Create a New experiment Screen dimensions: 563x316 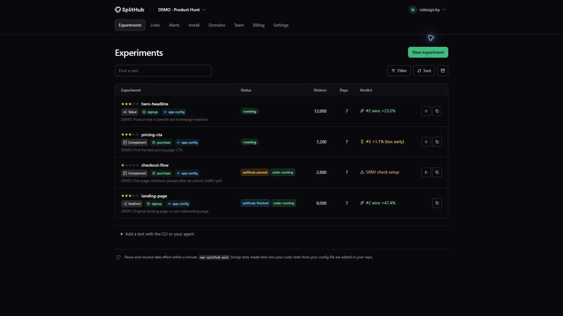(x=428, y=52)
